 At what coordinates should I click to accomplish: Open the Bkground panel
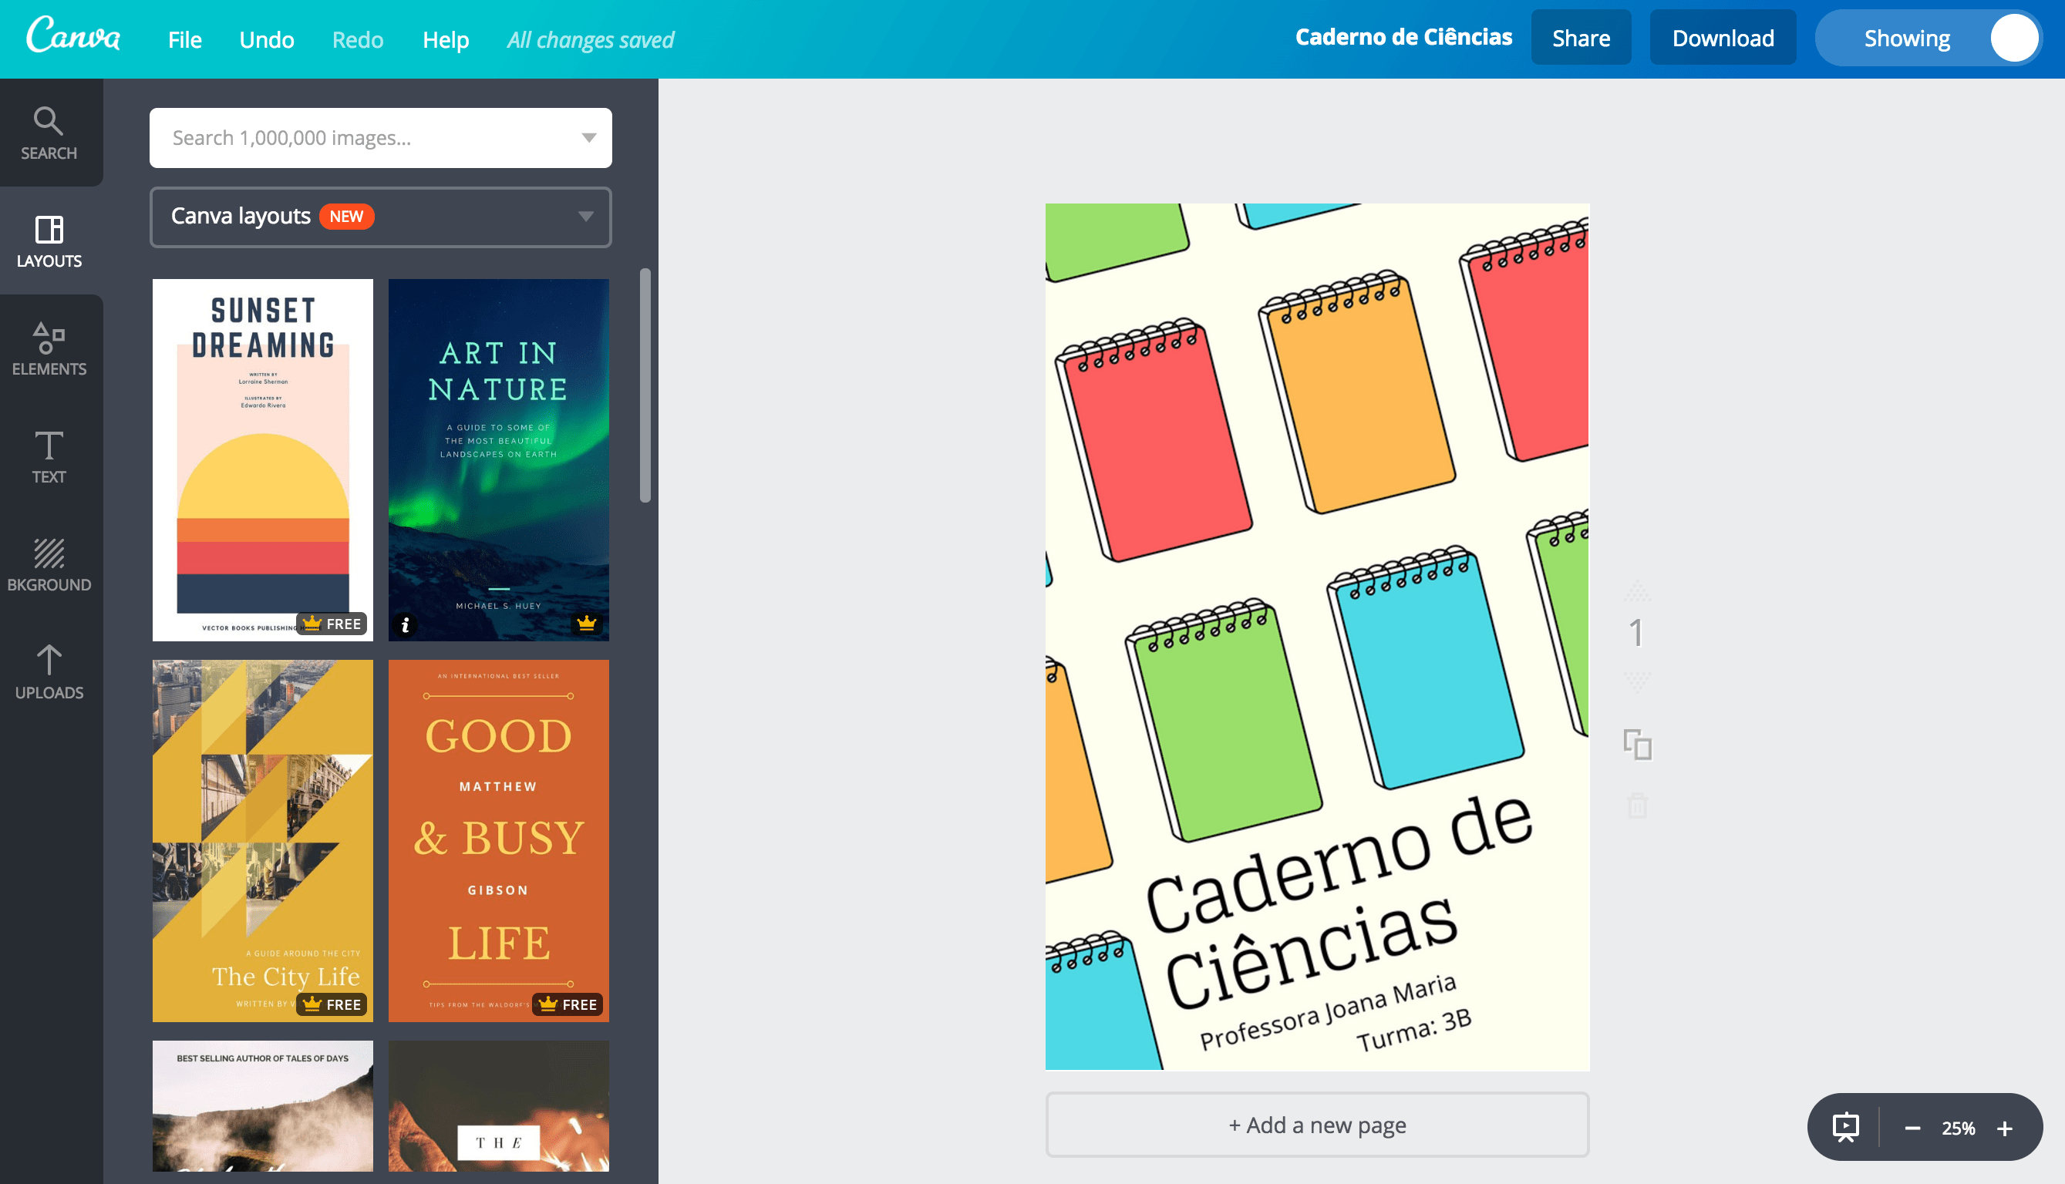[49, 565]
